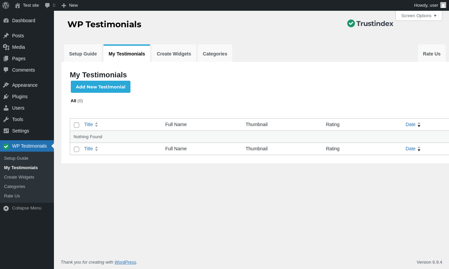Click the "Nothing Found" table row text
Image resolution: width=449 pixels, height=269 pixels.
point(88,137)
